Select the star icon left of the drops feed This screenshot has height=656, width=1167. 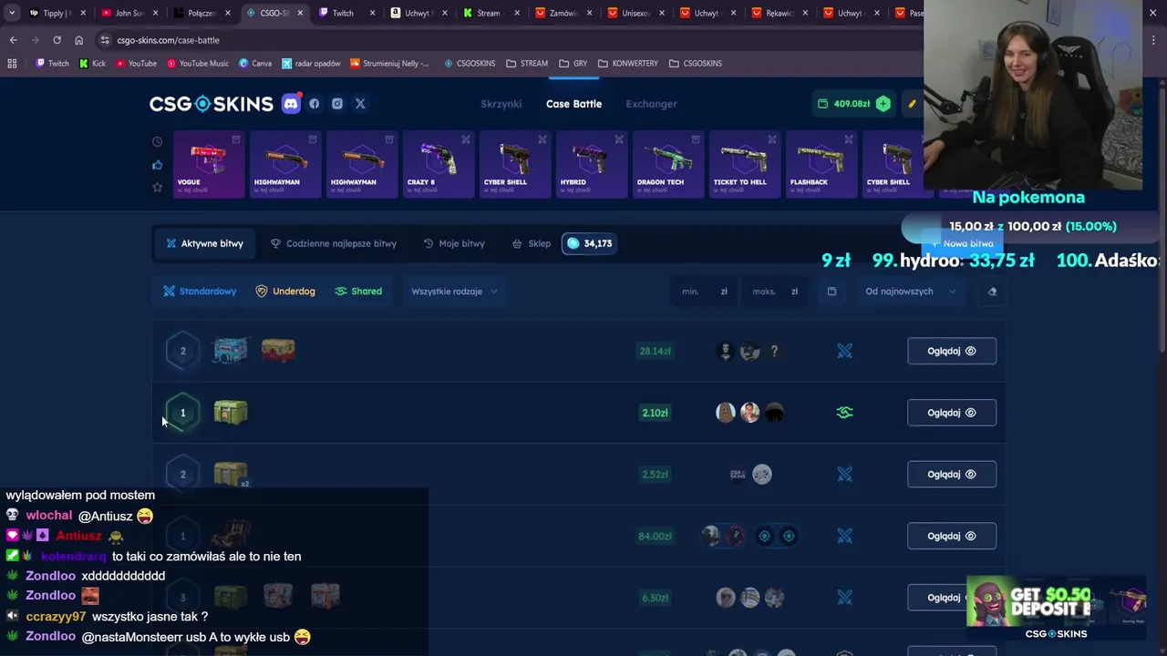point(157,187)
